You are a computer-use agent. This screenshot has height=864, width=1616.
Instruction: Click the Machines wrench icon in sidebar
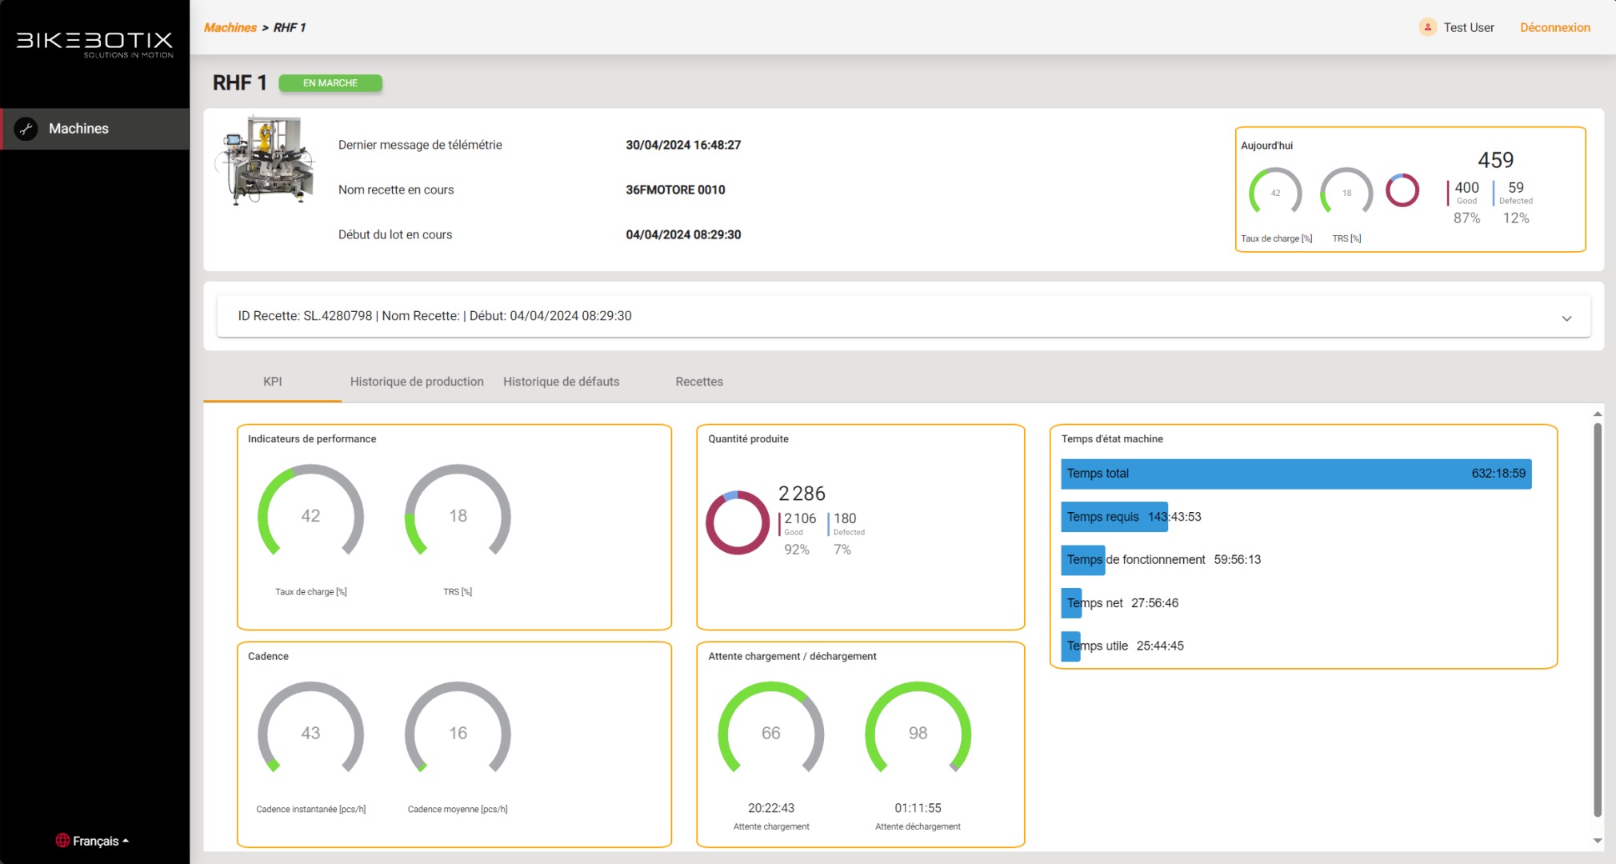click(26, 129)
